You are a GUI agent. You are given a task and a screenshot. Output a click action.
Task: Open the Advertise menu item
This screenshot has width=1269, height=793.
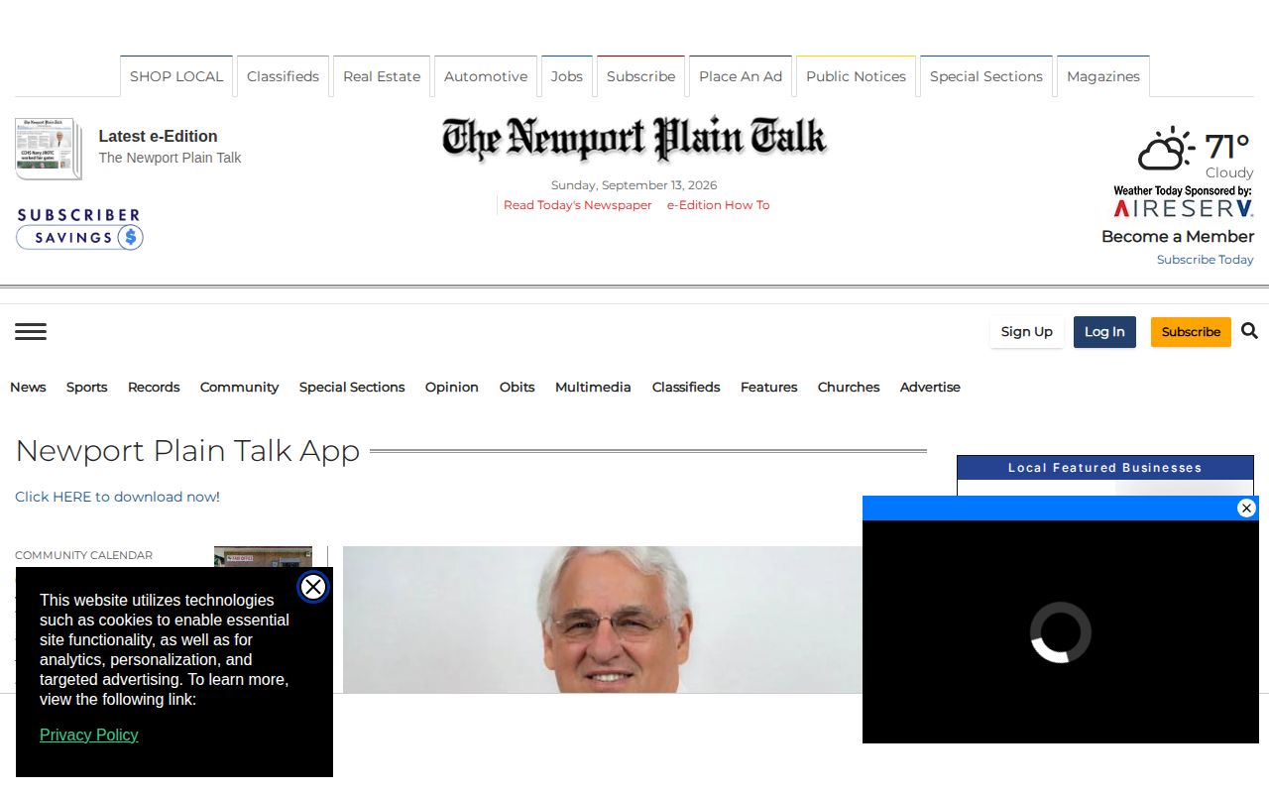930,387
